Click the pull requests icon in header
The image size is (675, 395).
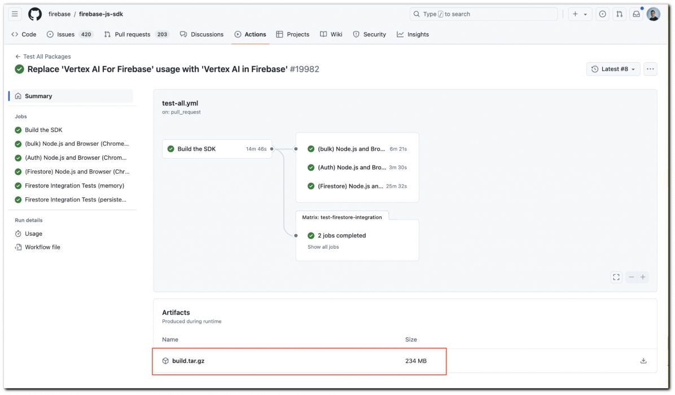point(619,14)
